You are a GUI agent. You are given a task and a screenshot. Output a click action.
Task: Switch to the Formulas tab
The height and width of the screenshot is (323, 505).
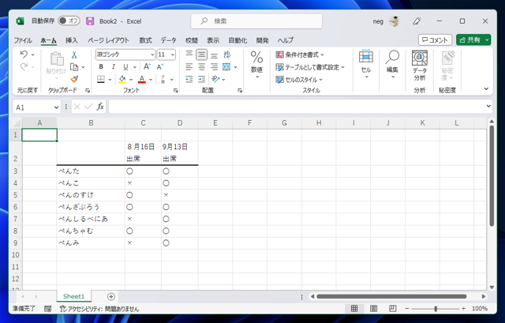pyautogui.click(x=145, y=40)
